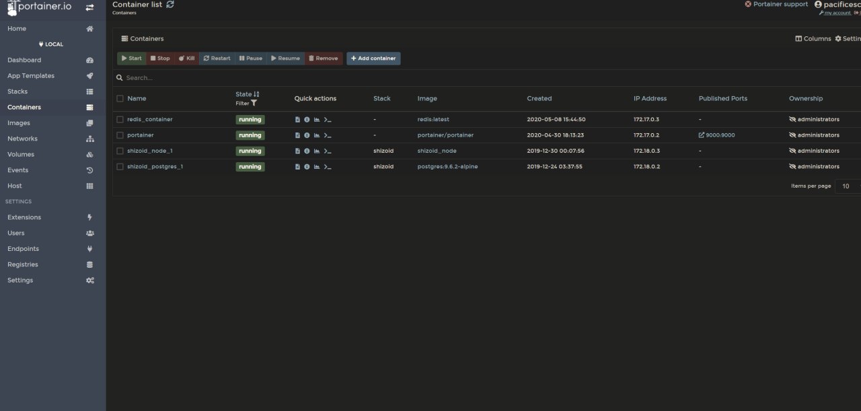Viewport: 861px width, 411px height.
Task: Open inspect info icon for portainer container
Action: coord(307,135)
